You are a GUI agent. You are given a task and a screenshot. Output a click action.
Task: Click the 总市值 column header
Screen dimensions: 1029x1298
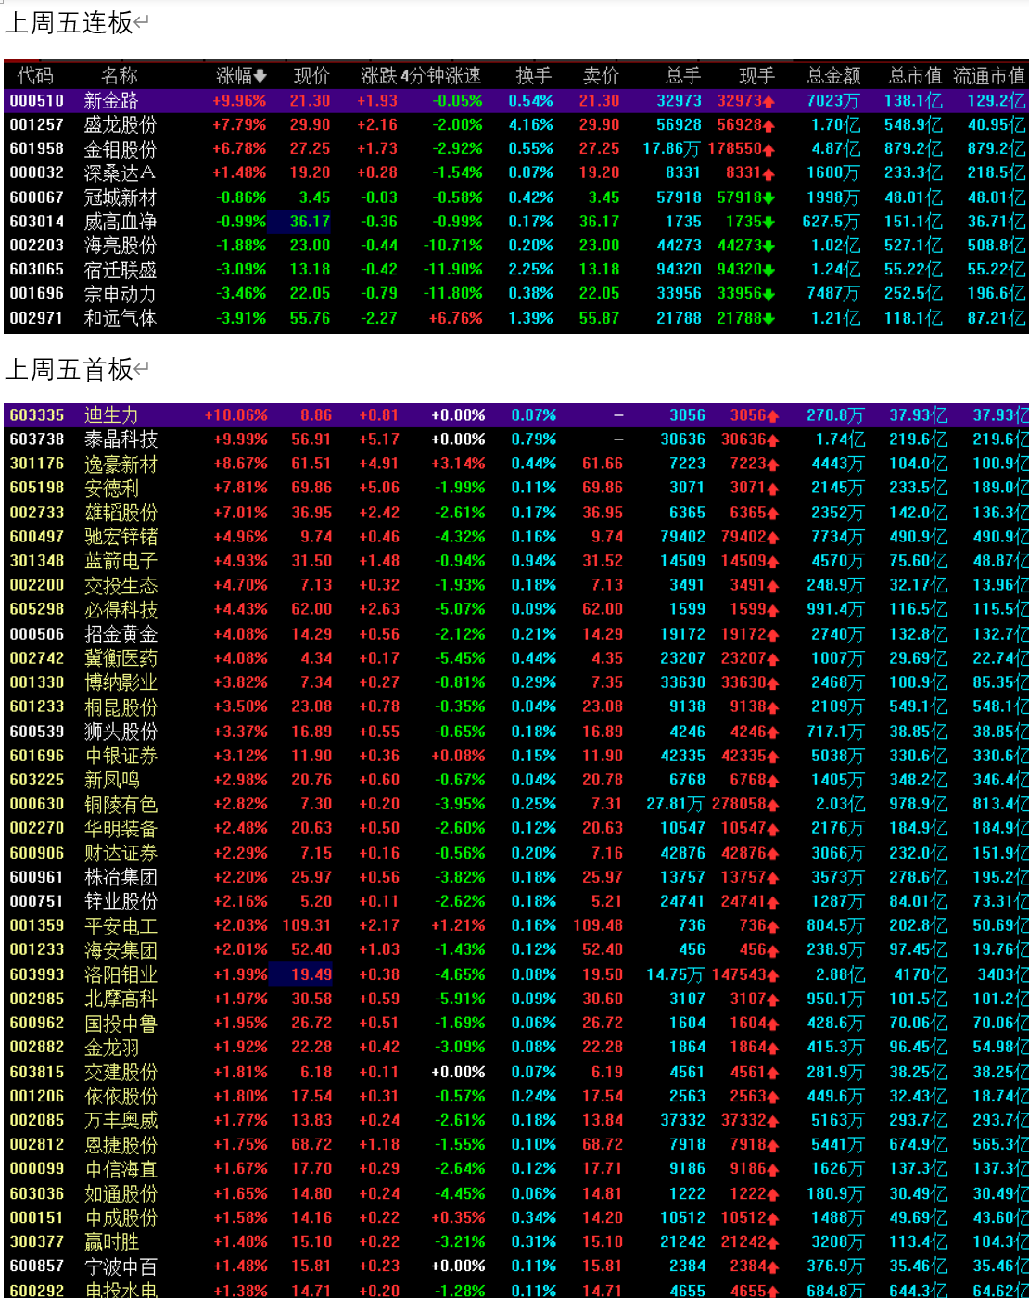(x=915, y=76)
